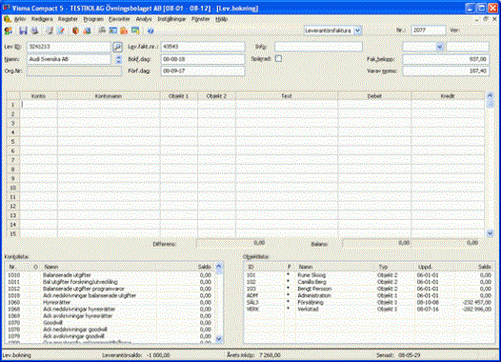Click the Bokf.dag date field
This screenshot has height=362, width=501.
203,59
